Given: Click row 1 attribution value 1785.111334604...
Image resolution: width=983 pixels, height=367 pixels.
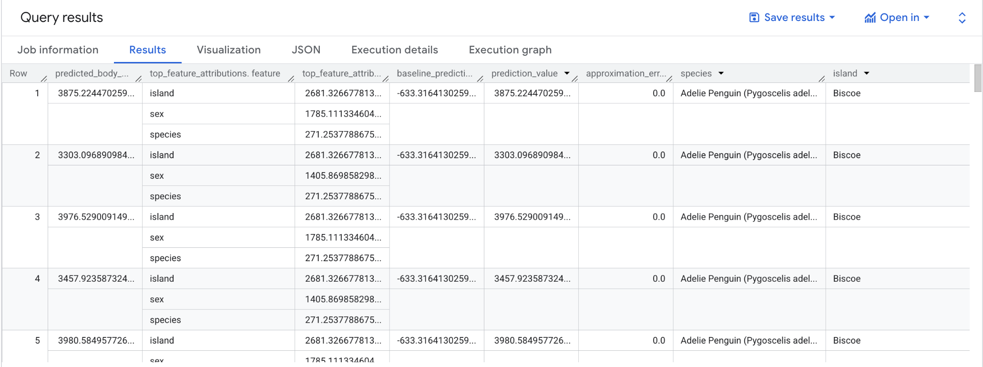Looking at the screenshot, I should click(343, 114).
